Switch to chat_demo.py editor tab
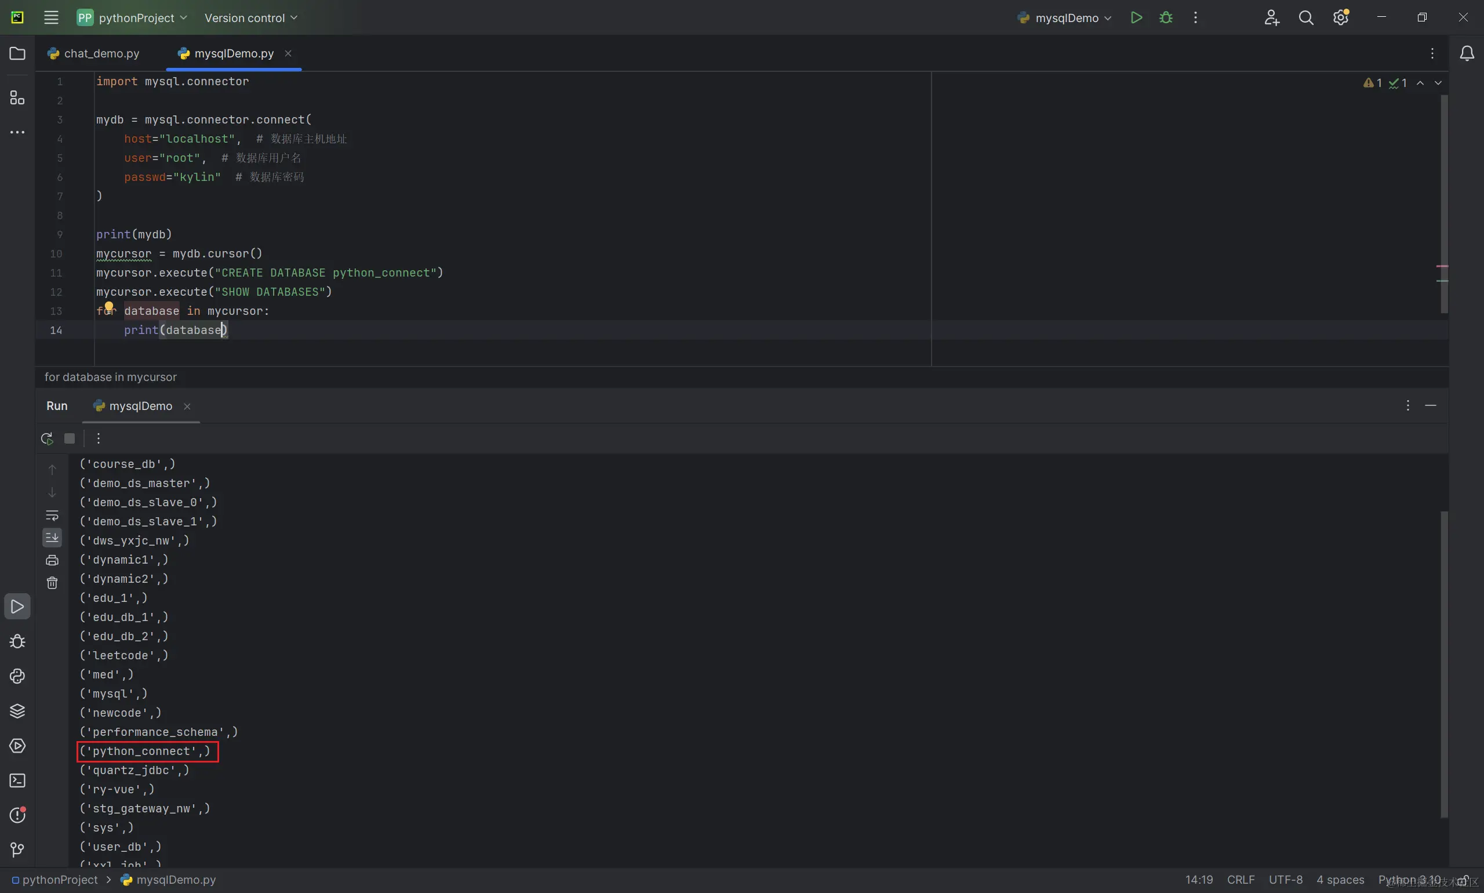 (94, 53)
